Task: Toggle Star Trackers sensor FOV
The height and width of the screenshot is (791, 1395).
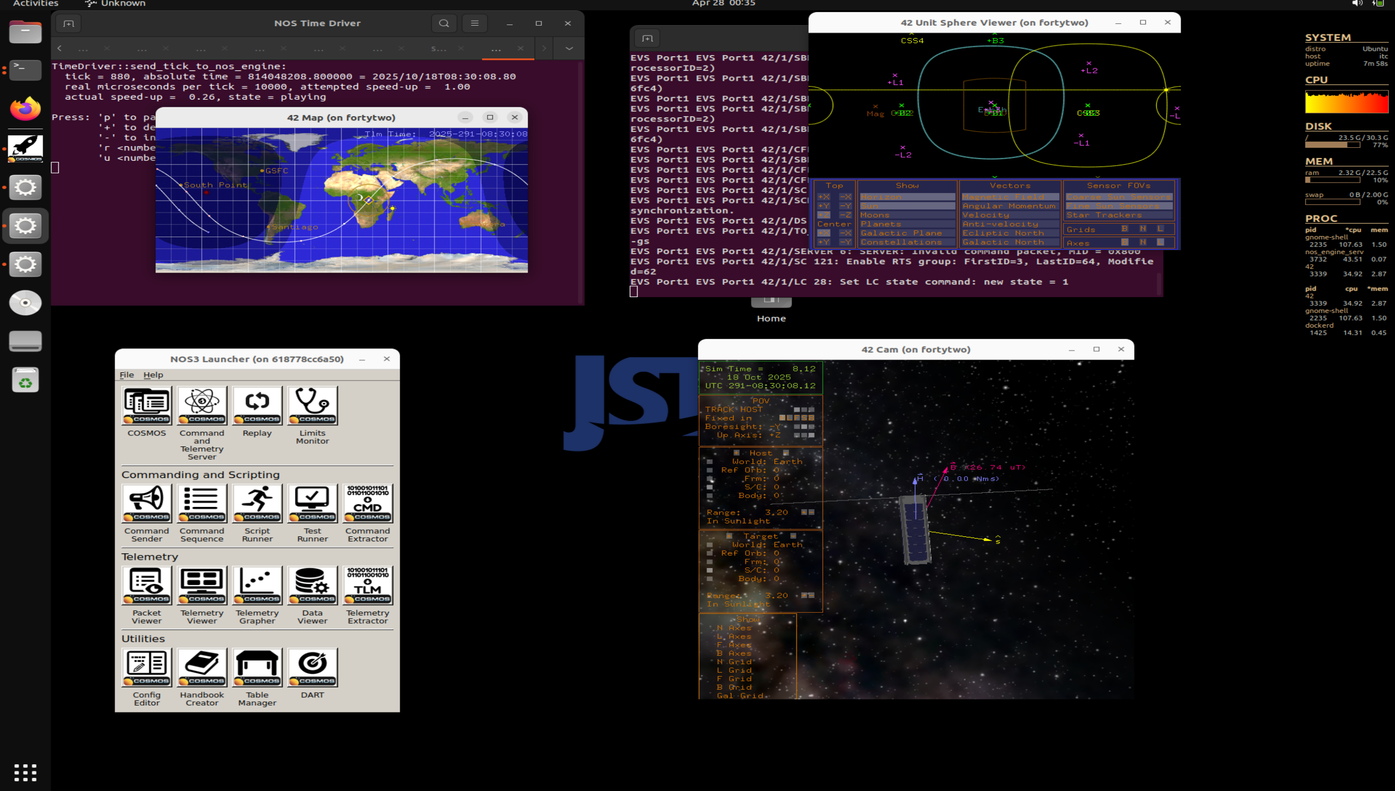Action: [1119, 215]
